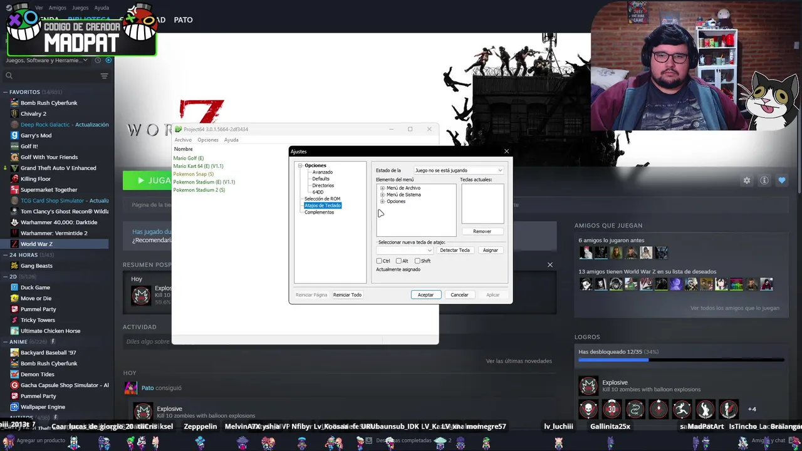Enable the Alt modifier checkbox
802x451 pixels.
click(398, 261)
